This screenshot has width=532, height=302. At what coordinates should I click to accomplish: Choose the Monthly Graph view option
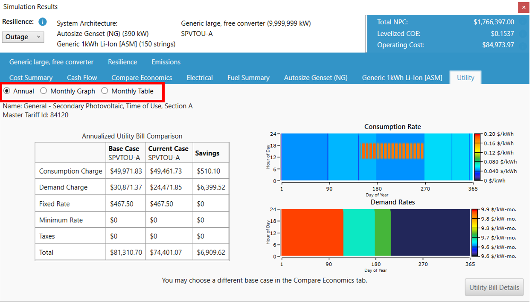44,91
